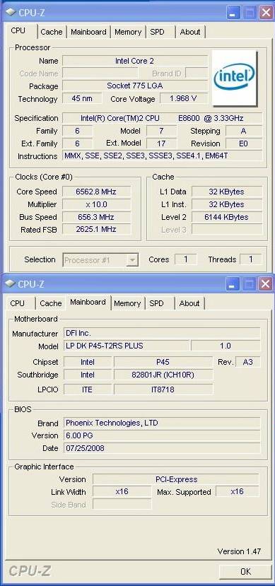The image size is (275, 586).
Task: Select Mainboard tab in lower window
Action: (88, 302)
